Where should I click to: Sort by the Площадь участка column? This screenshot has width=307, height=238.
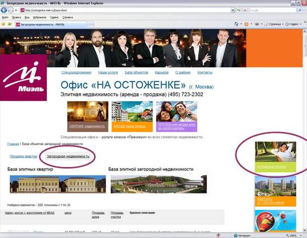117,215
